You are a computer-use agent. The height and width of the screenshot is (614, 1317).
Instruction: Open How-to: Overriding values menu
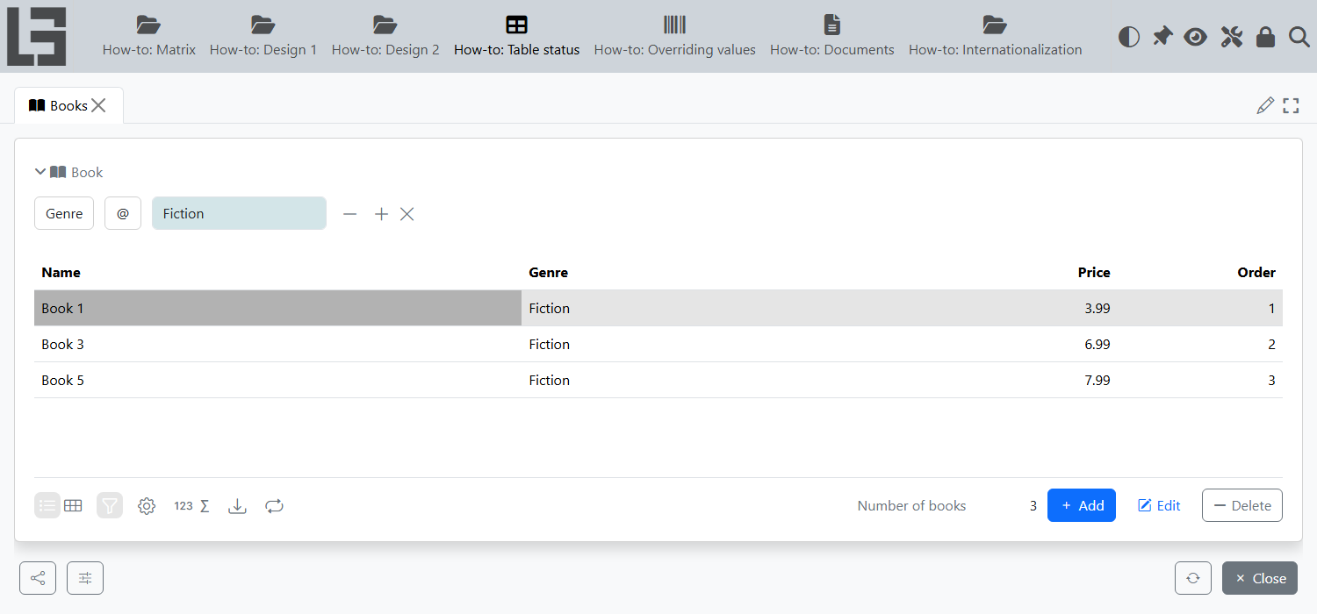point(674,36)
